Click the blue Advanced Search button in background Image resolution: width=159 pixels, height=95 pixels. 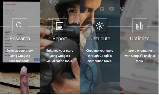(37, 60)
